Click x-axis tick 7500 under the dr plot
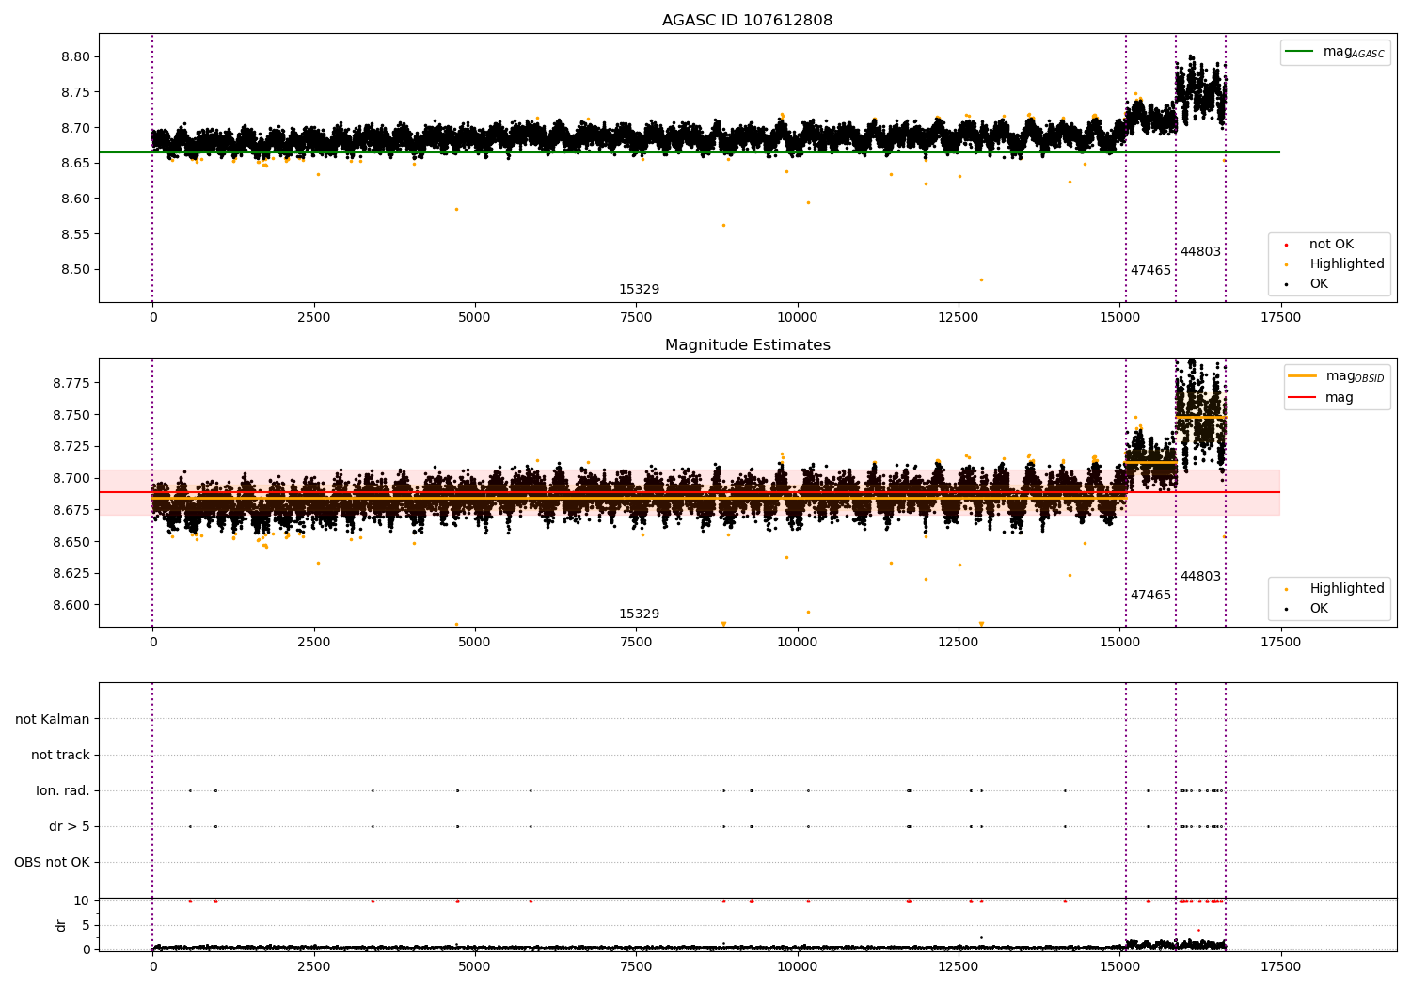Image resolution: width=1411 pixels, height=988 pixels. (636, 967)
